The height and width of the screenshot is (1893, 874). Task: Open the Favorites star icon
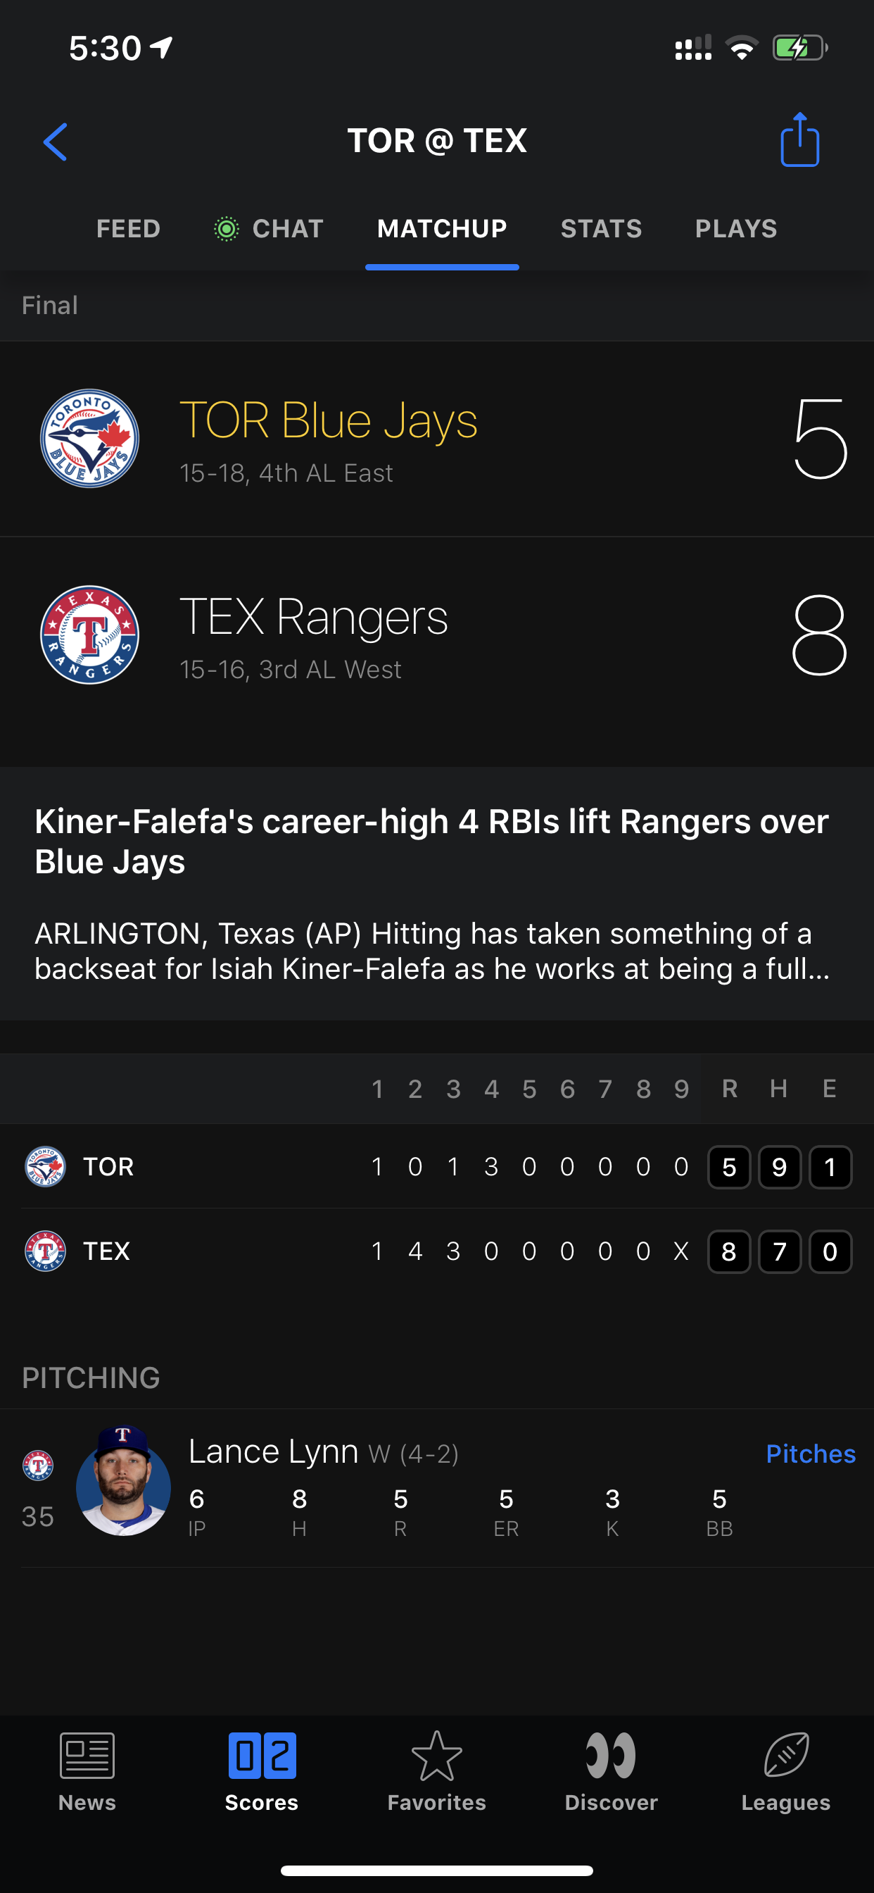(x=436, y=1756)
